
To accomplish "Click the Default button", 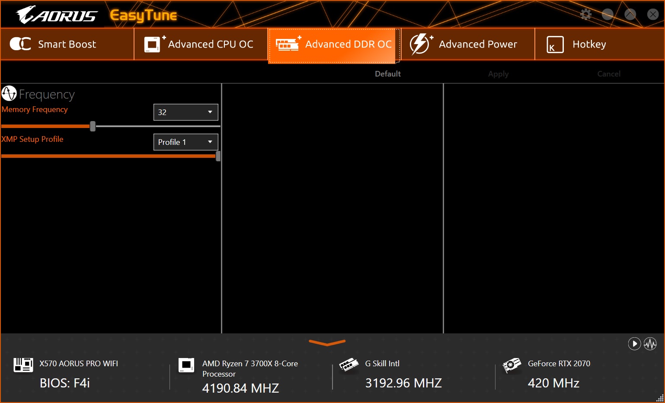I will point(388,74).
